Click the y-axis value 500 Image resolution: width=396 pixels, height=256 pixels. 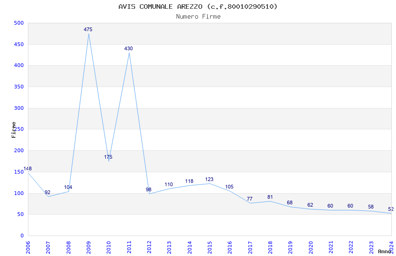pyautogui.click(x=19, y=23)
